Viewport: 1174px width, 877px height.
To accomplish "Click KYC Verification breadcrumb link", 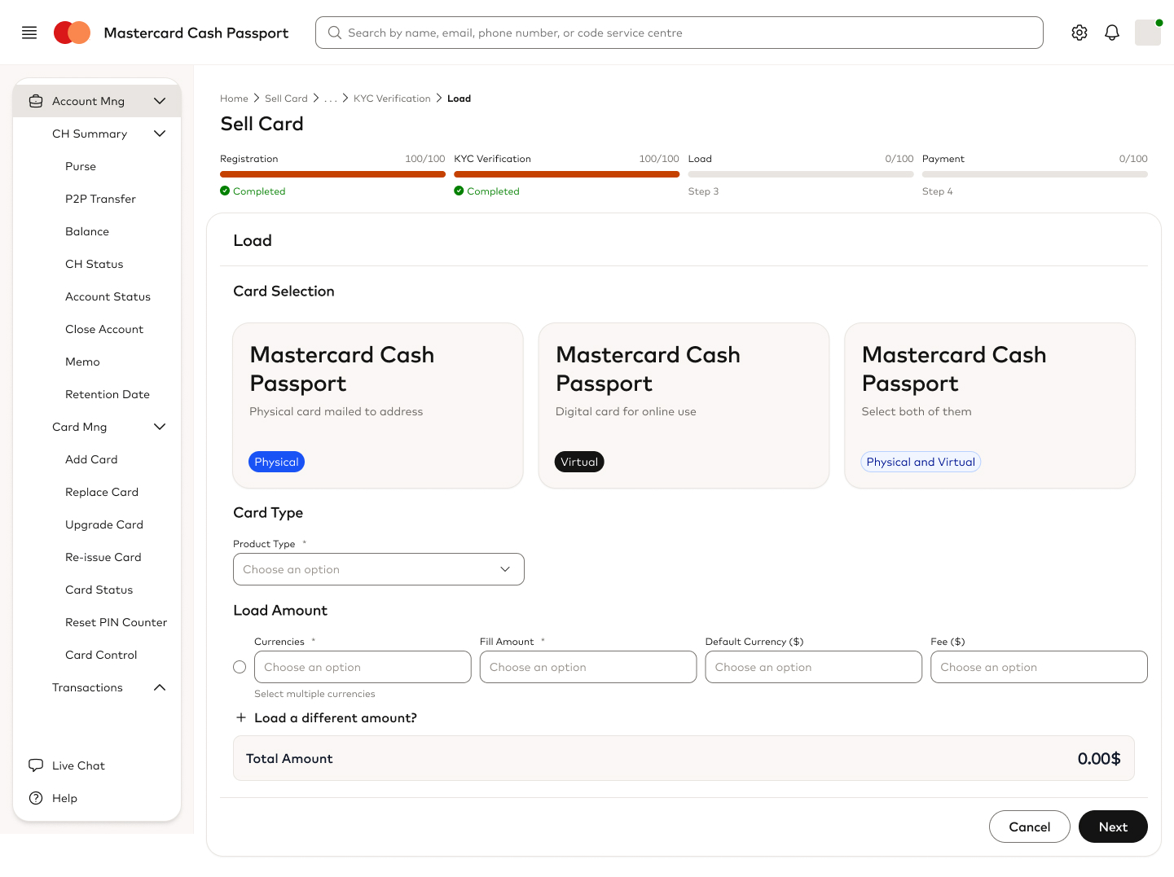I will [x=392, y=99].
